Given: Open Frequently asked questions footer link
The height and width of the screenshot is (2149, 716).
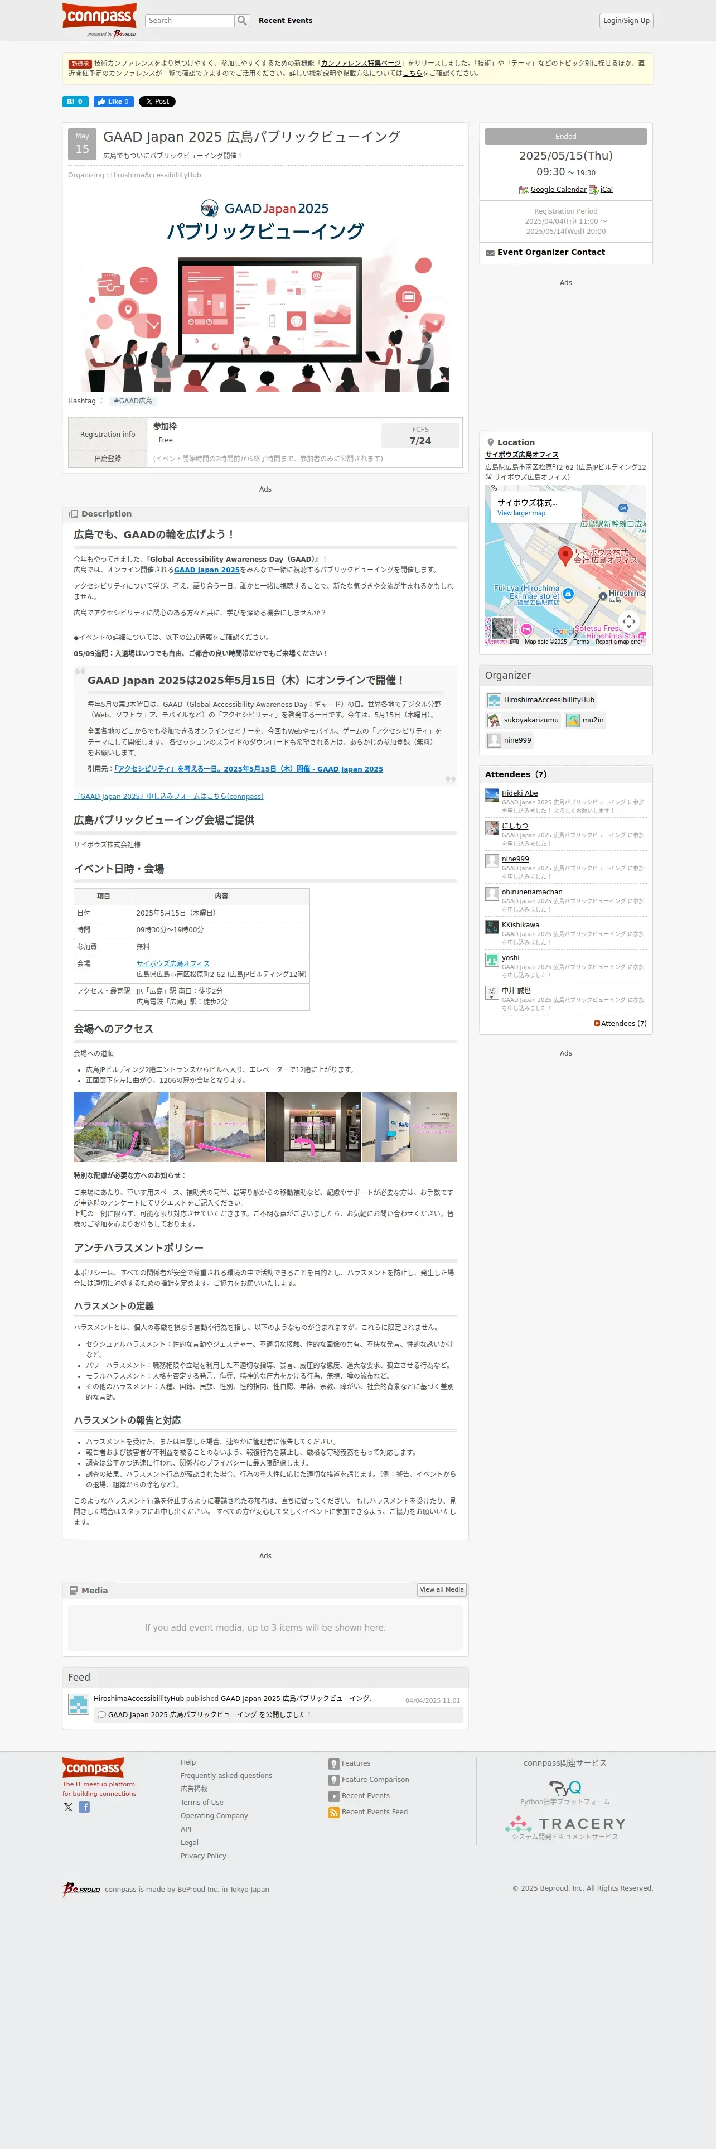Looking at the screenshot, I should (227, 1775).
